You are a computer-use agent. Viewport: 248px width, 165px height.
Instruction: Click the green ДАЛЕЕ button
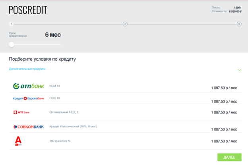pos(229,157)
